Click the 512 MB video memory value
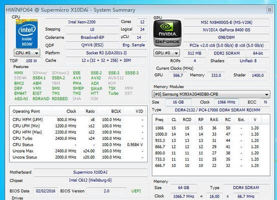Screen dimensions: 277x200 [195, 53]
